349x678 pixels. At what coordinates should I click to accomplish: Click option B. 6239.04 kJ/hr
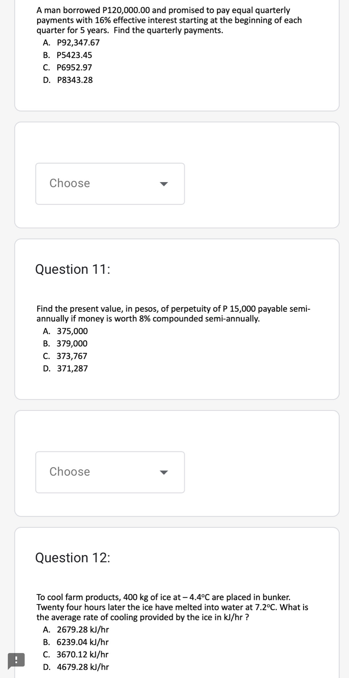(x=76, y=642)
